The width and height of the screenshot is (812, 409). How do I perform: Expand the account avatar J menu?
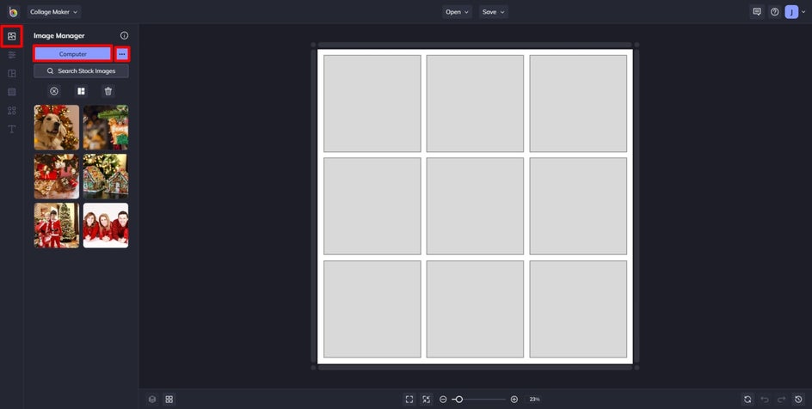click(795, 12)
